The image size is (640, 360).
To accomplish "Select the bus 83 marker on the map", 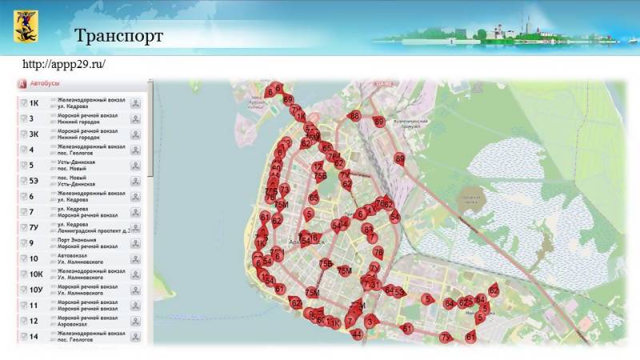I will click(x=368, y=229).
